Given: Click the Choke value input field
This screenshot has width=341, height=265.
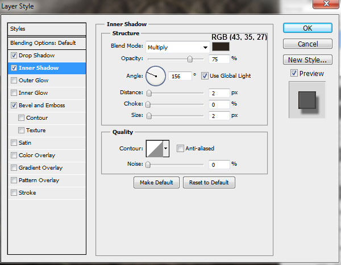Looking at the screenshot, I should coord(219,104).
